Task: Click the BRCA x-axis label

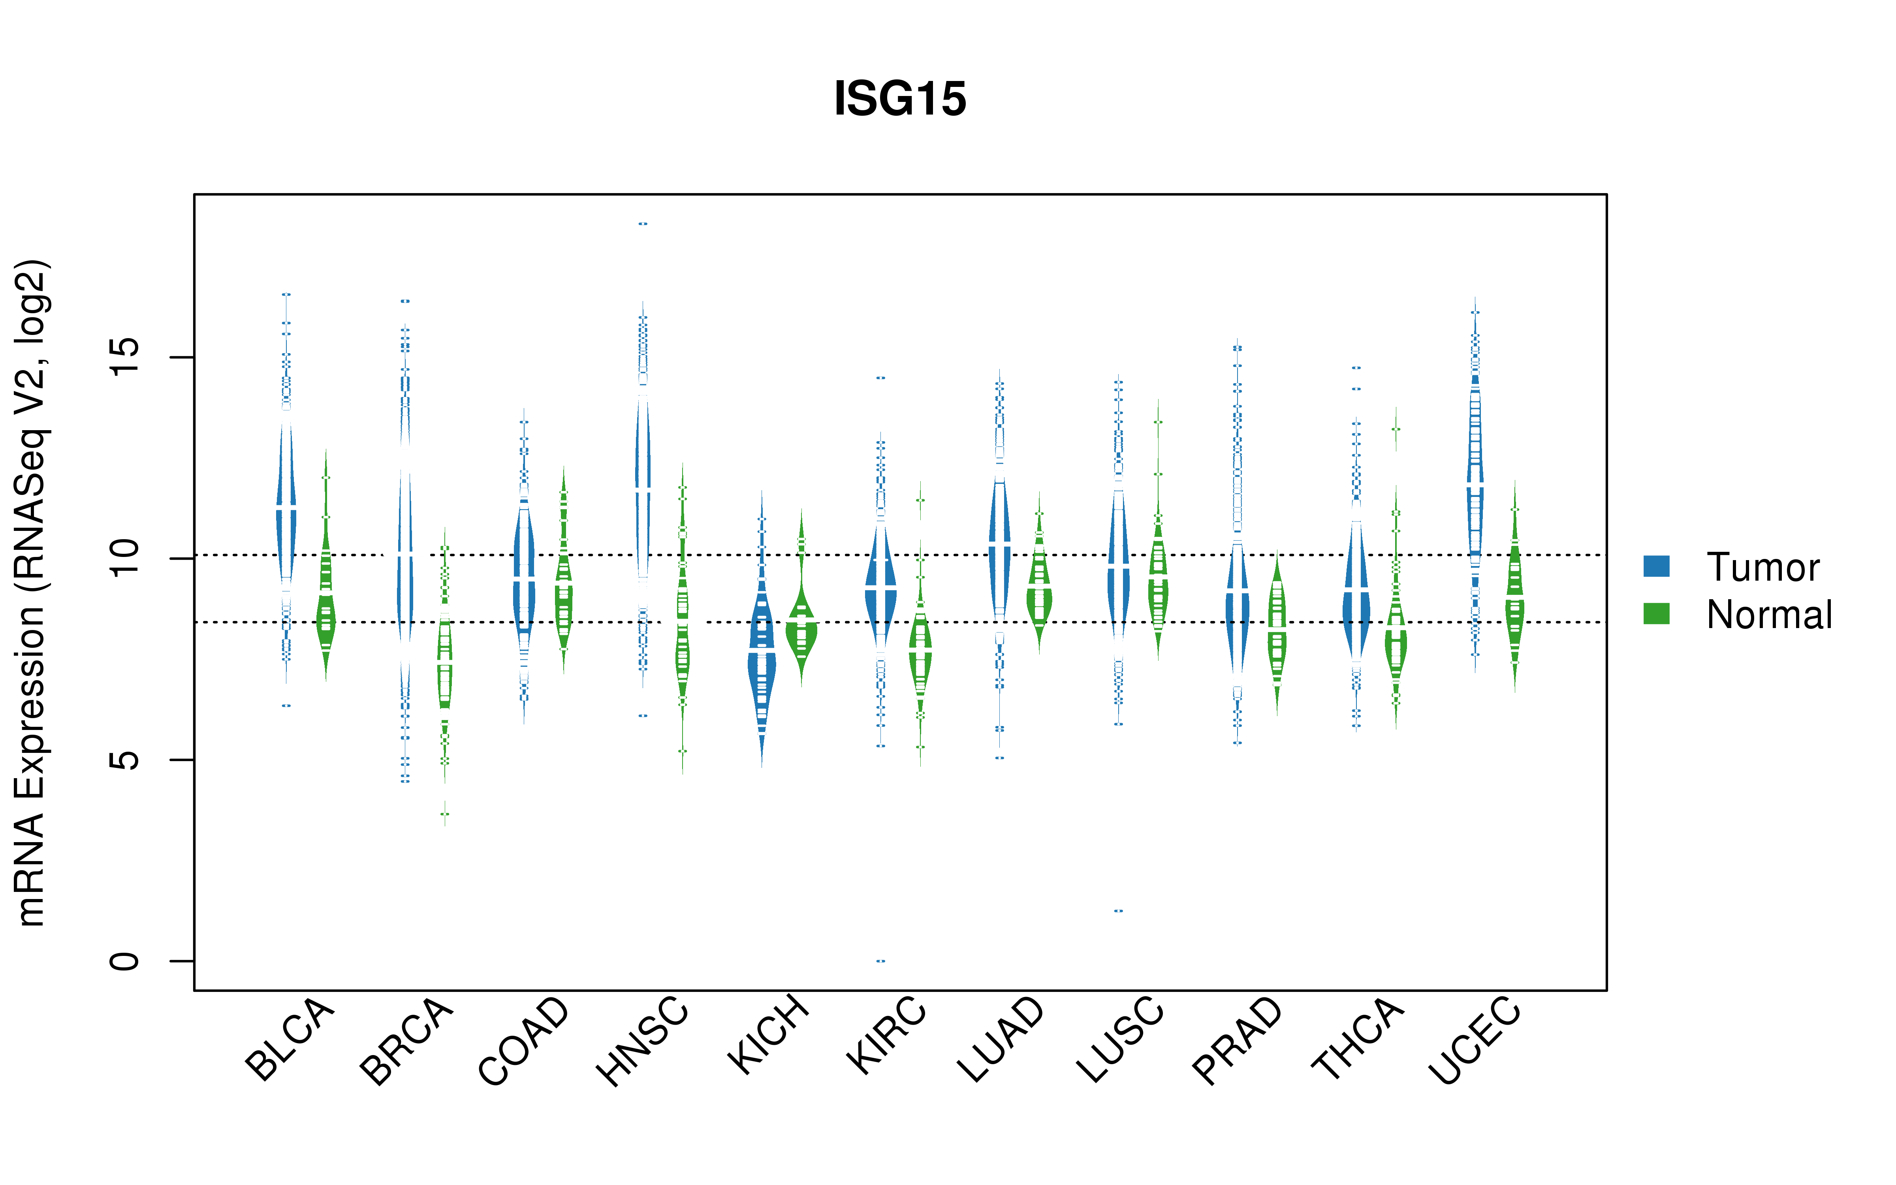Action: pos(406,1041)
